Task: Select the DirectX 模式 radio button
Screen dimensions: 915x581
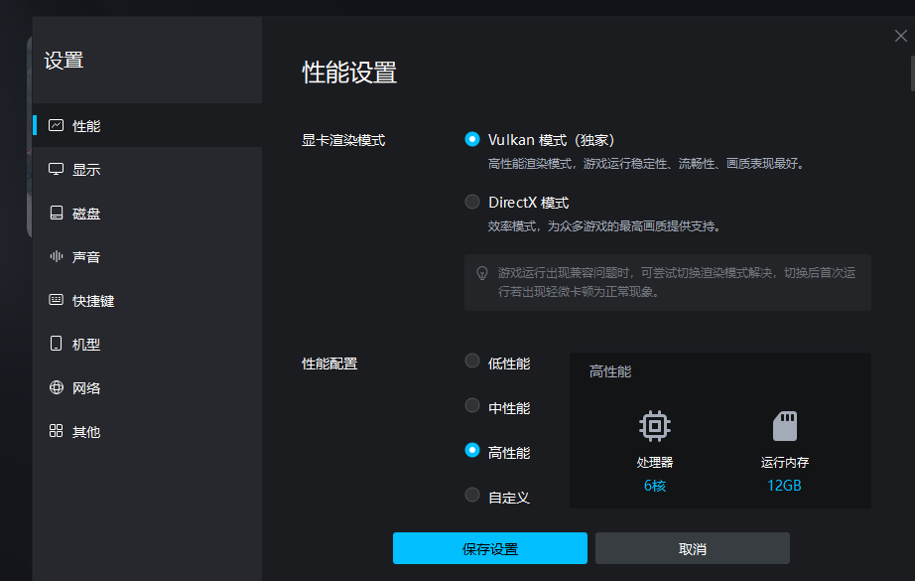Action: tap(472, 202)
